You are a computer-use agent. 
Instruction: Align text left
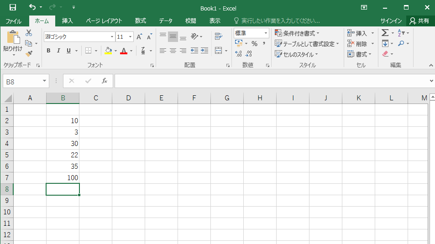pyautogui.click(x=163, y=51)
